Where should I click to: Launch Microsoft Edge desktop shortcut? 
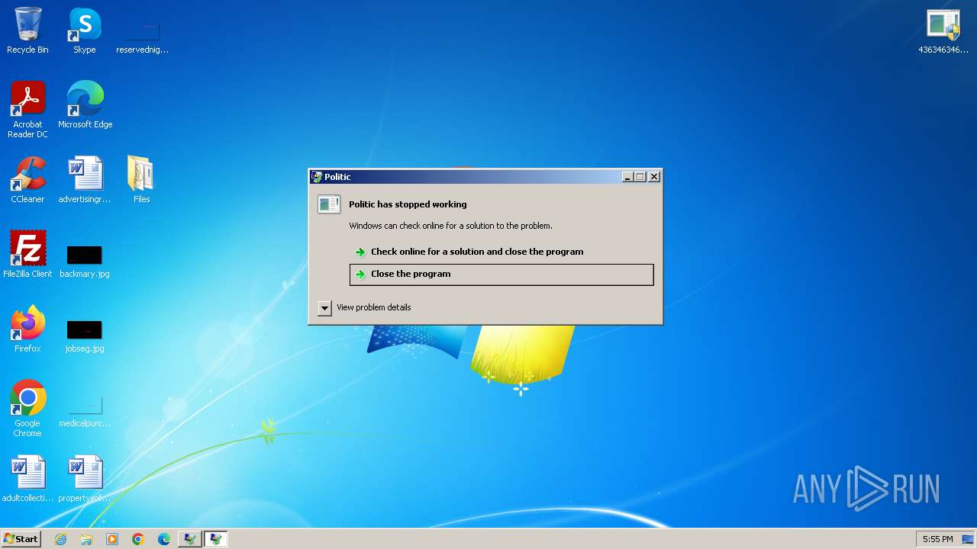pos(85,104)
